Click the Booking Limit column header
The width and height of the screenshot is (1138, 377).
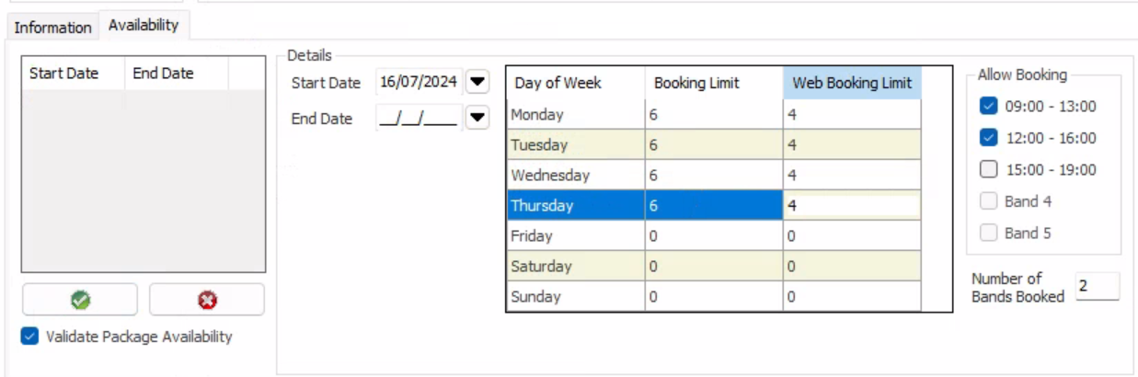tap(714, 83)
